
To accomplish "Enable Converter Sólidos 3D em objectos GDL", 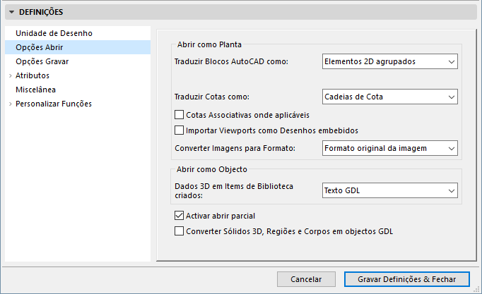I will (179, 231).
